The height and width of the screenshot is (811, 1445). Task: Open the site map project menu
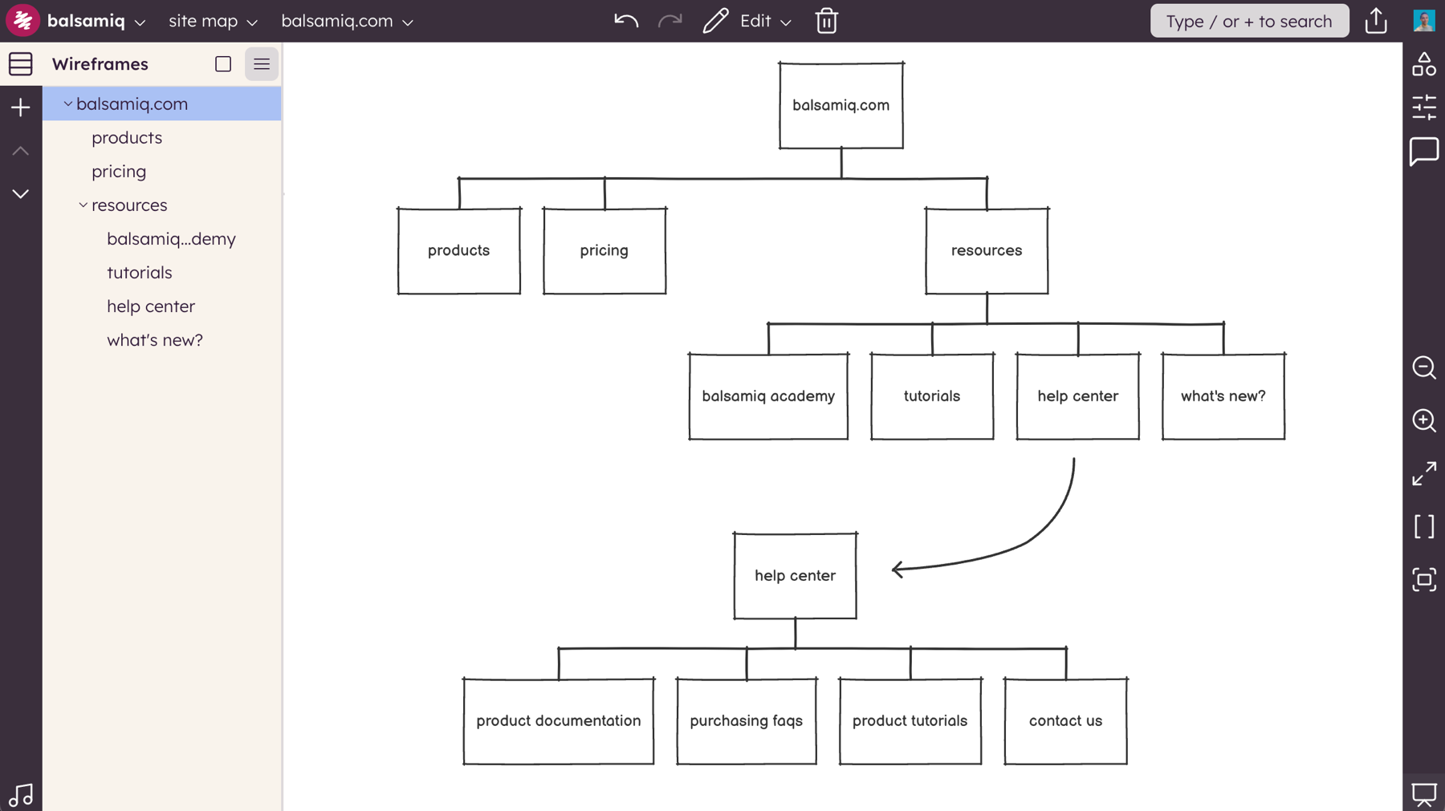click(x=213, y=21)
